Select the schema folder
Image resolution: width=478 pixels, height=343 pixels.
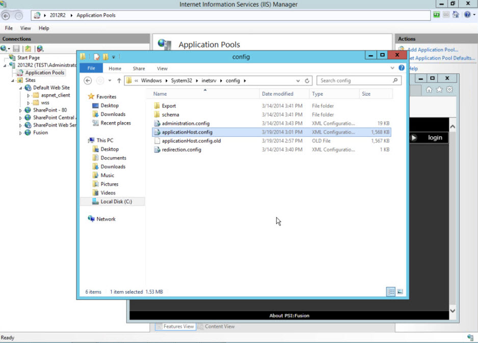(x=271, y=115)
